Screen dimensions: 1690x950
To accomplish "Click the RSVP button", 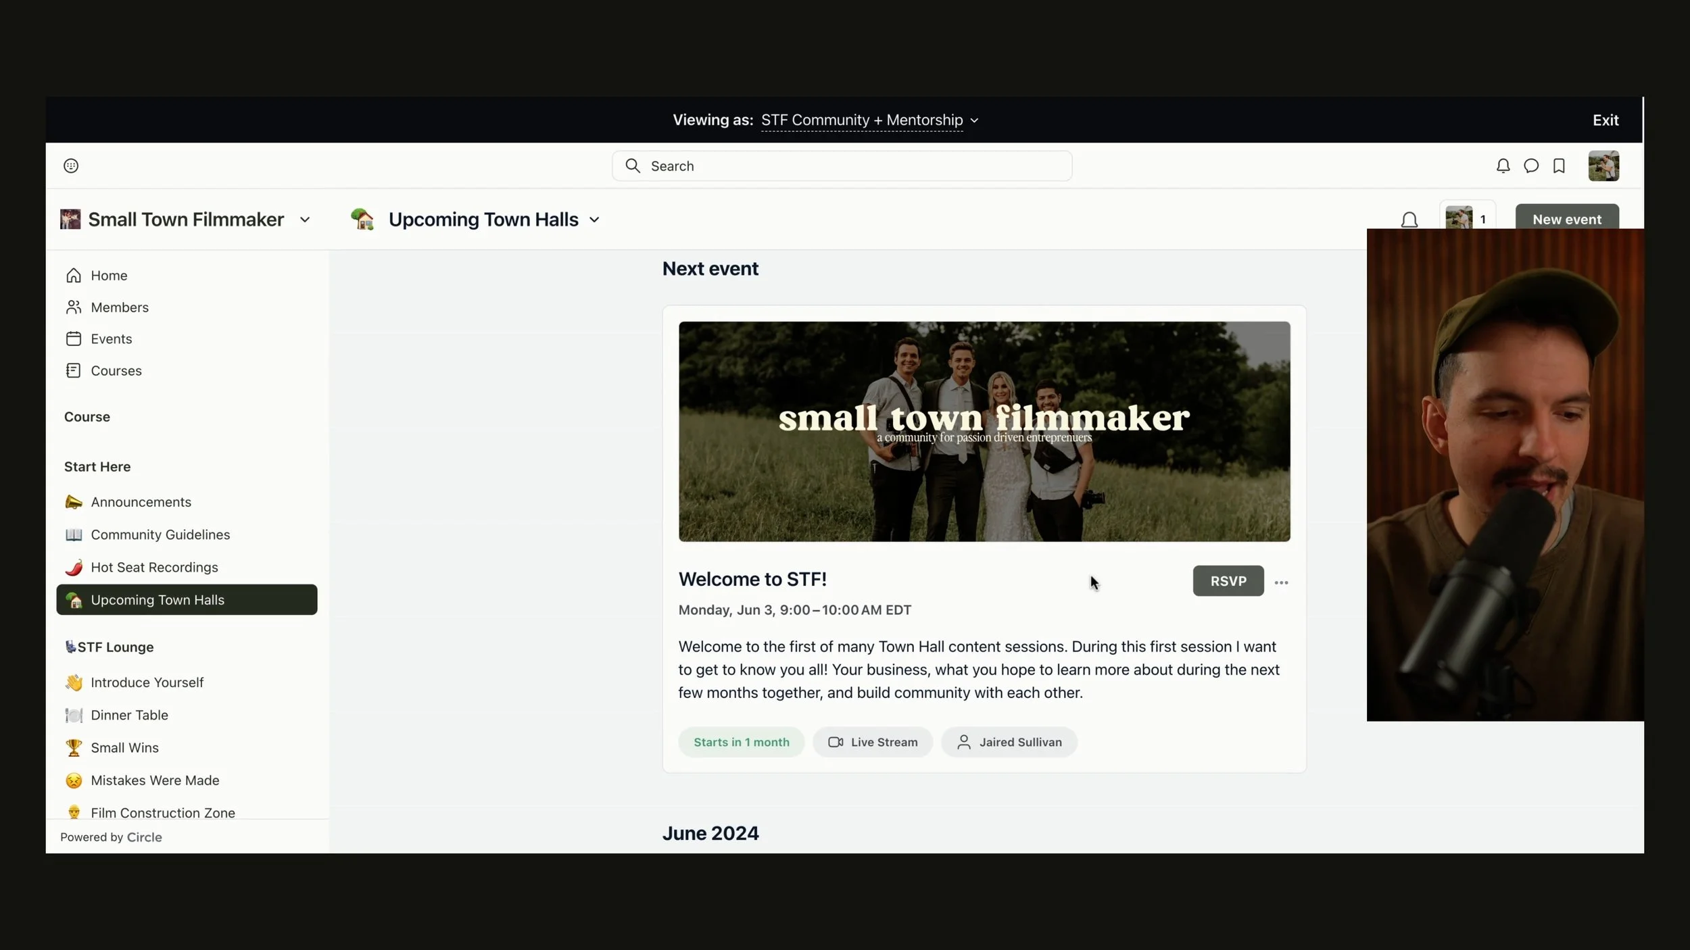I will coord(1228,581).
